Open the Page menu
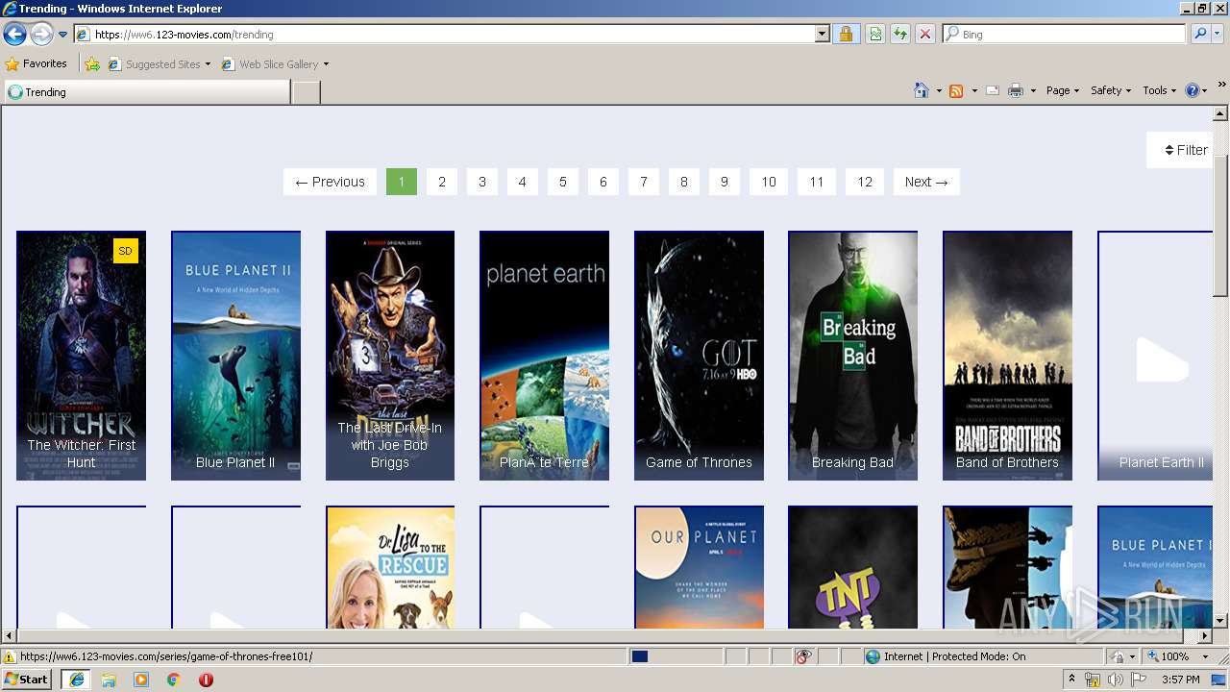1230x692 pixels. 1062,90
